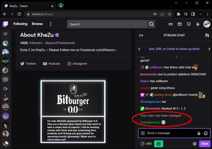
Task: Open the user profile avatar menu
Action: 207,24
